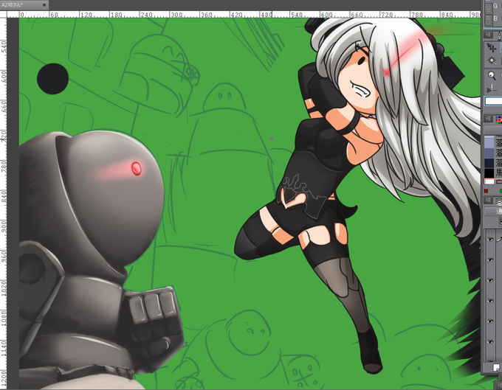The height and width of the screenshot is (390, 502).
Task: Click the white input box under tool icons
Action: (x=493, y=101)
